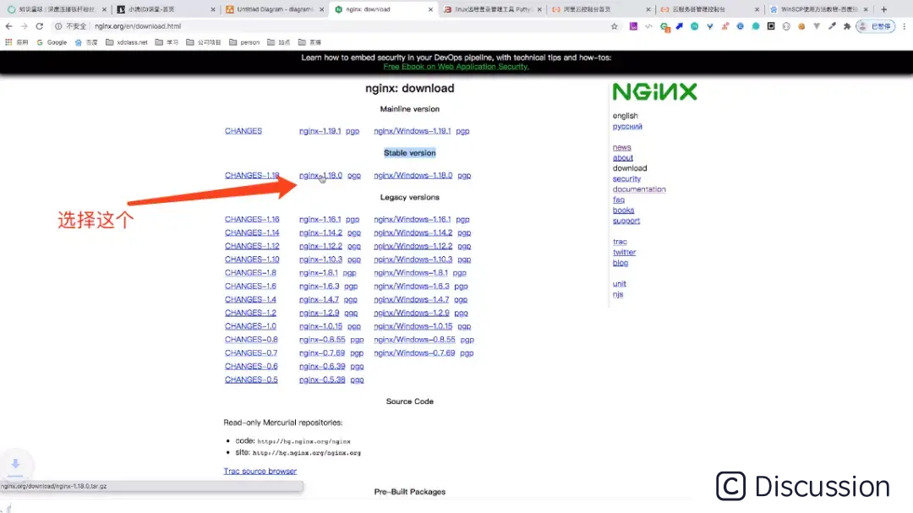Download nginx-0.6.39 legacy version
Image resolution: width=913 pixels, height=513 pixels.
pyautogui.click(x=322, y=366)
